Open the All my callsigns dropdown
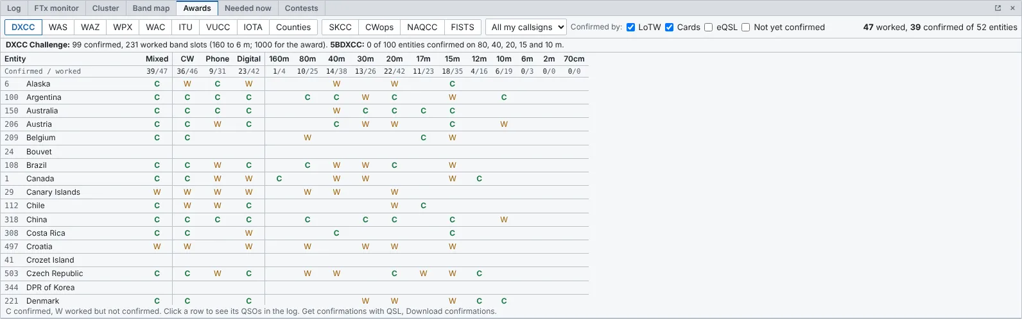 pos(526,27)
